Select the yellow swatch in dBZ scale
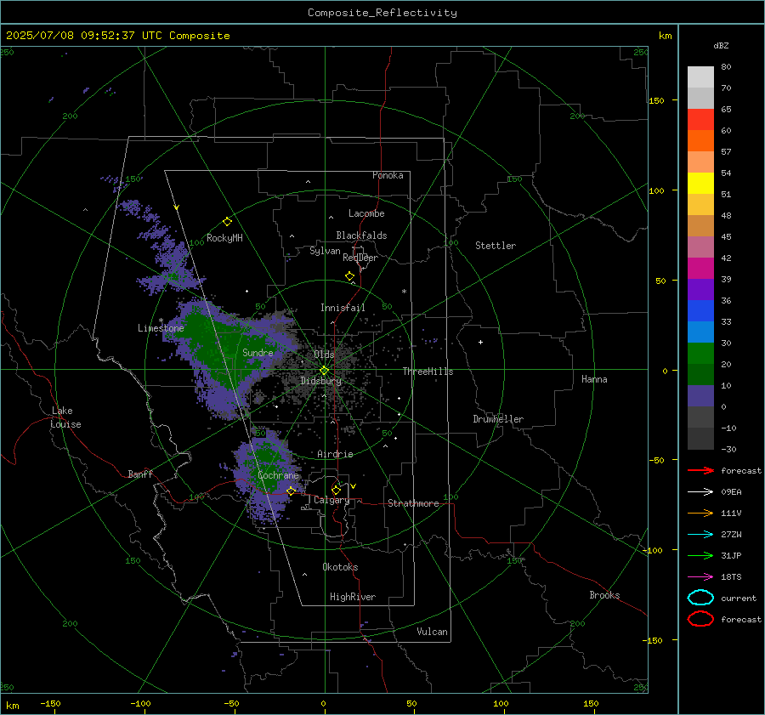 tap(700, 183)
